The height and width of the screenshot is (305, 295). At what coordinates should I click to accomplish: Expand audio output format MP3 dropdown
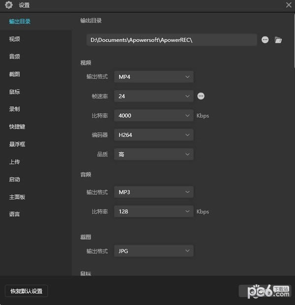coord(153,192)
